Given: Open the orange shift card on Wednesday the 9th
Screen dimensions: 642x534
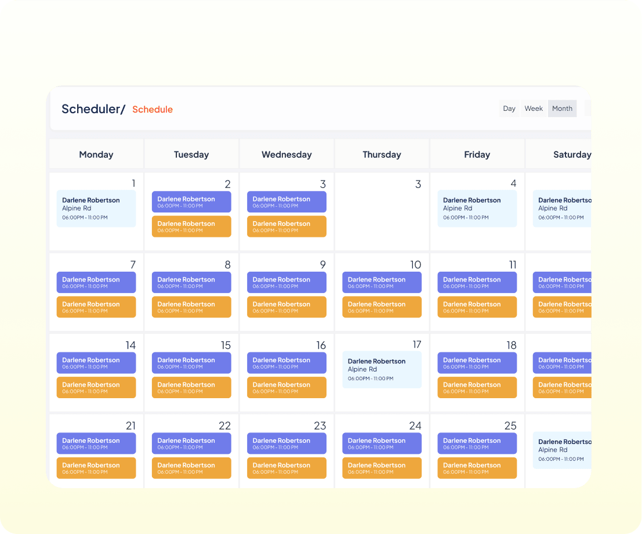Looking at the screenshot, I should [286, 307].
